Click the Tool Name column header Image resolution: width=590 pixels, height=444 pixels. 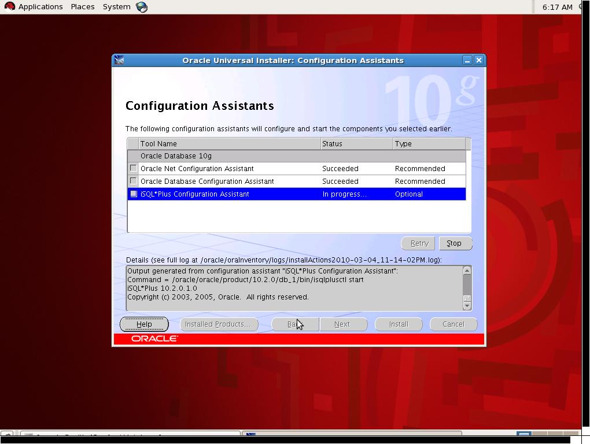point(230,143)
